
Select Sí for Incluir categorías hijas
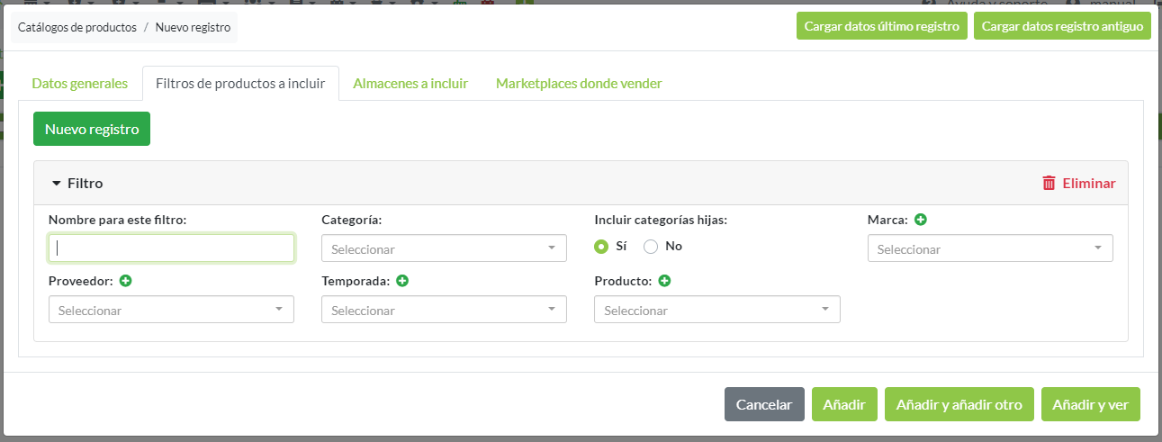coord(602,247)
